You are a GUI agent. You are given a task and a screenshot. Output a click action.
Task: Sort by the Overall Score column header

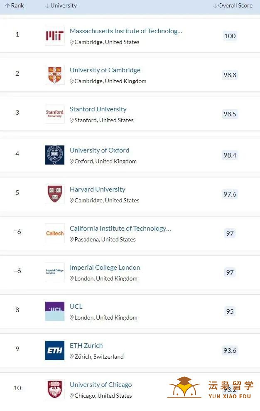(x=233, y=5)
